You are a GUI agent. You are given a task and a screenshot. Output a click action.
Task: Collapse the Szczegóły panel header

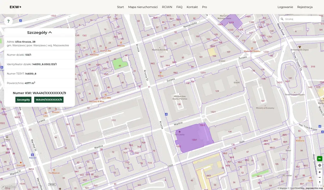click(39, 33)
